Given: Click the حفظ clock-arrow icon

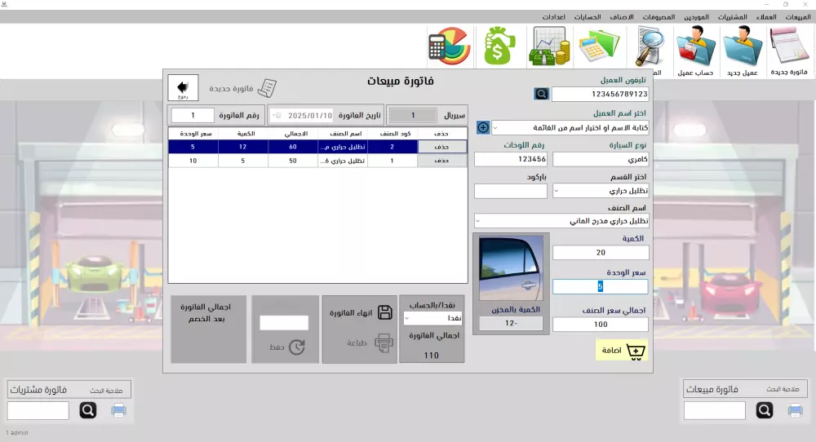Looking at the screenshot, I should (297, 347).
